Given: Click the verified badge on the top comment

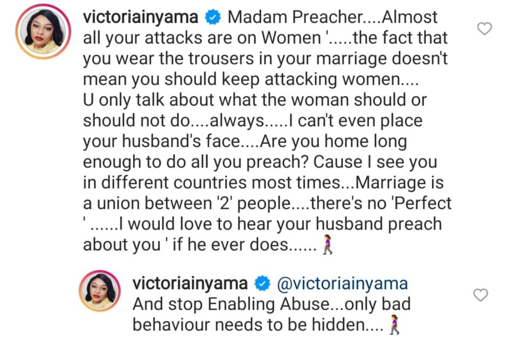Looking at the screenshot, I should 214,17.
